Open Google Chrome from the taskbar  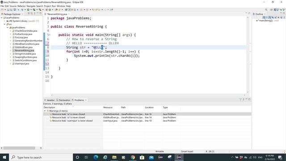(133, 157)
